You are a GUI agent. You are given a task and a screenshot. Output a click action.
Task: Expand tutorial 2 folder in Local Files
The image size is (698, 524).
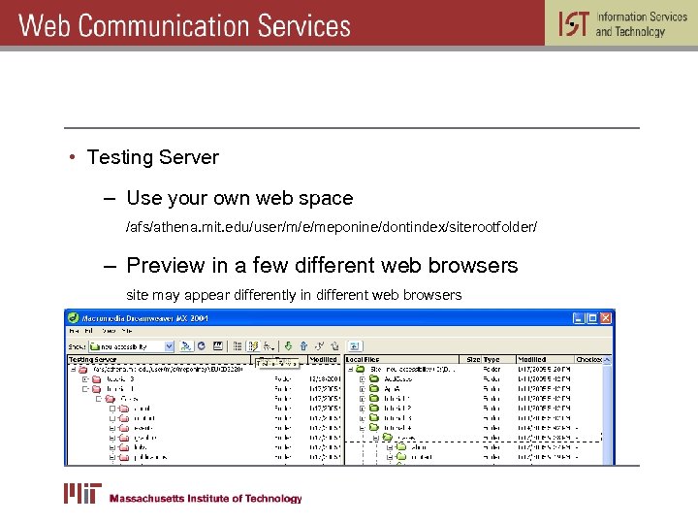click(x=363, y=409)
